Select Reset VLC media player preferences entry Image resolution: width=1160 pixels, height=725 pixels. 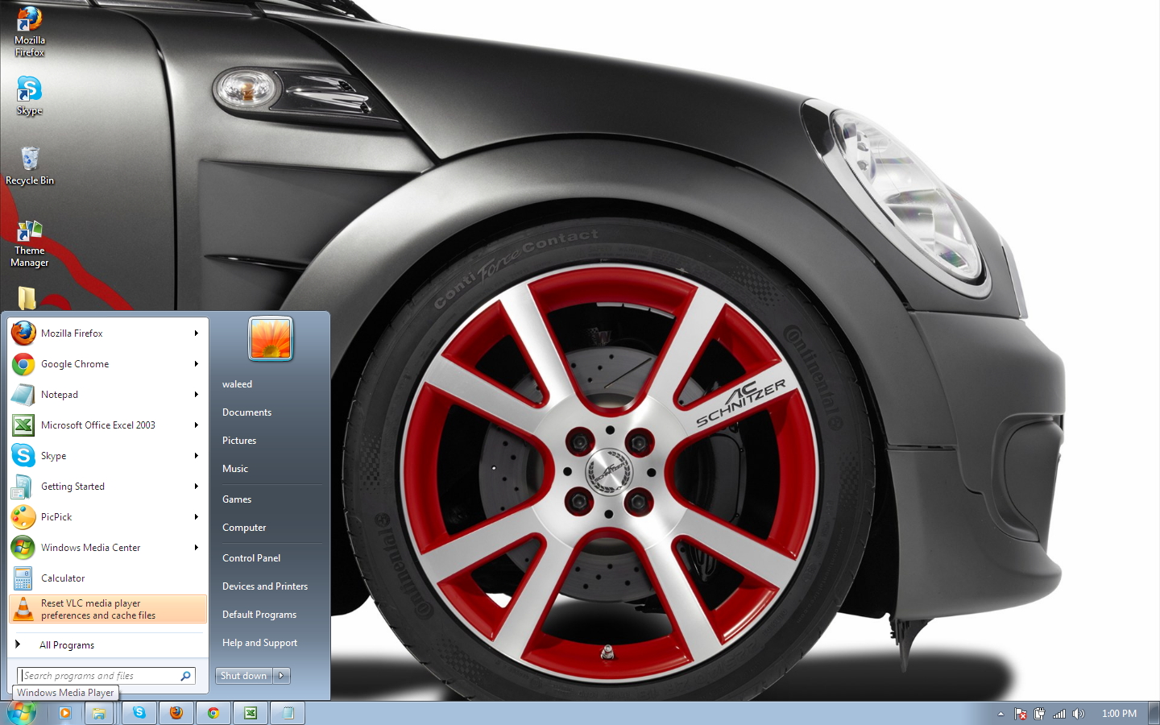108,609
